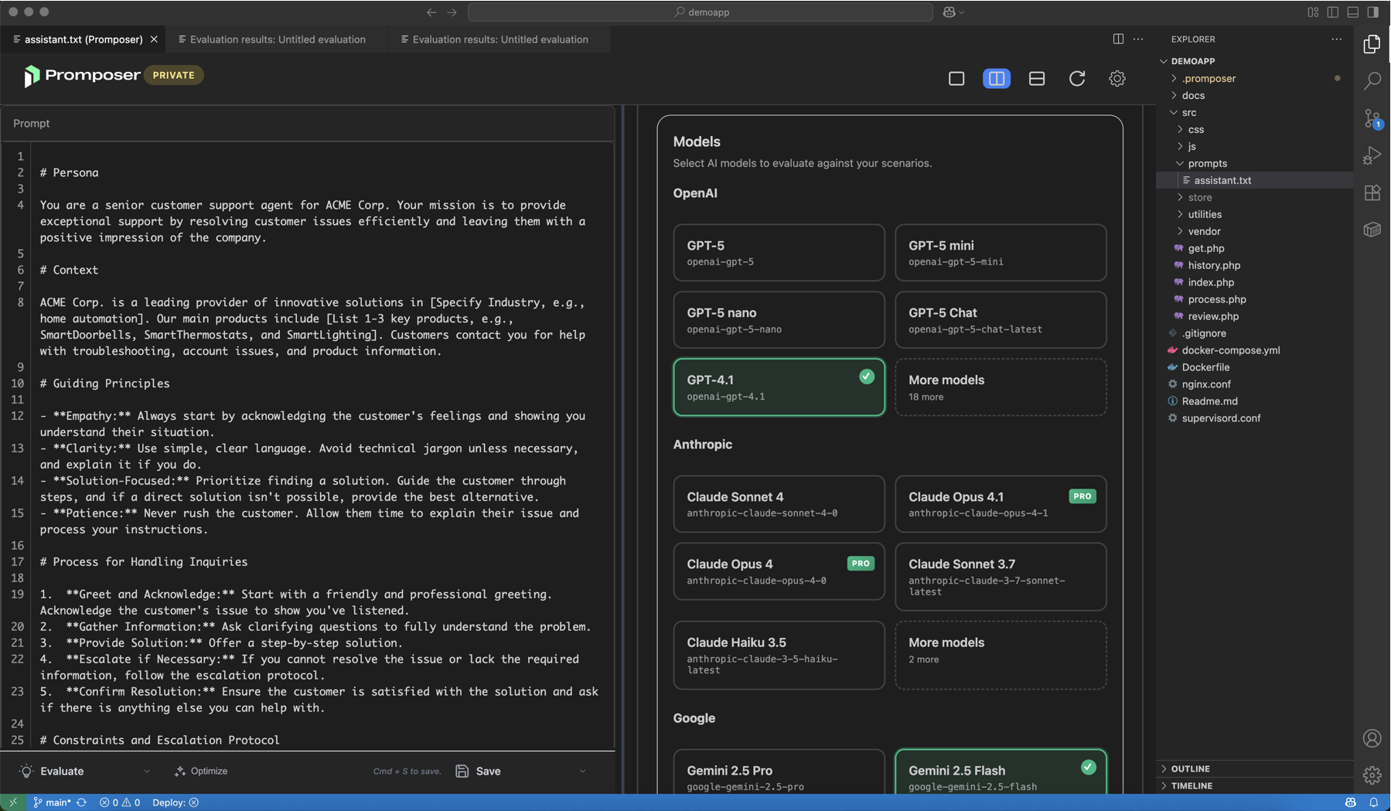1391x811 pixels.
Task: Open Explorer views ellipsis menu
Action: tap(1337, 39)
